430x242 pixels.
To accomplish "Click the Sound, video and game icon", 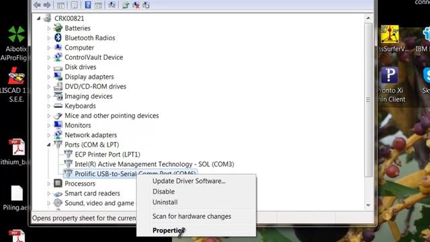I will click(58, 203).
